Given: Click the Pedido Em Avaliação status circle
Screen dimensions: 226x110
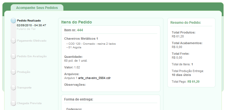Looking at the screenshot, I should (x=13, y=56).
